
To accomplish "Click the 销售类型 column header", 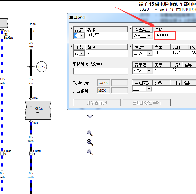I will (x=142, y=30).
